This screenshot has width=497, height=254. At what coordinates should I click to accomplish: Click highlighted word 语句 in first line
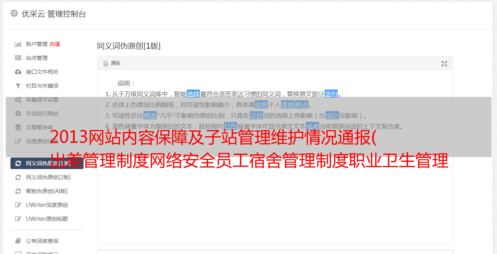click(331, 94)
